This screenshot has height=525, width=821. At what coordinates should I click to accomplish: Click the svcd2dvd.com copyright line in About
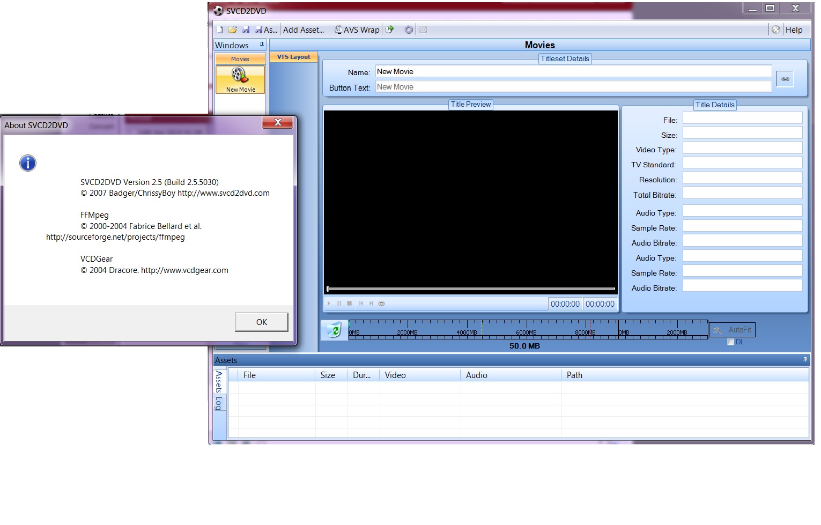point(175,193)
